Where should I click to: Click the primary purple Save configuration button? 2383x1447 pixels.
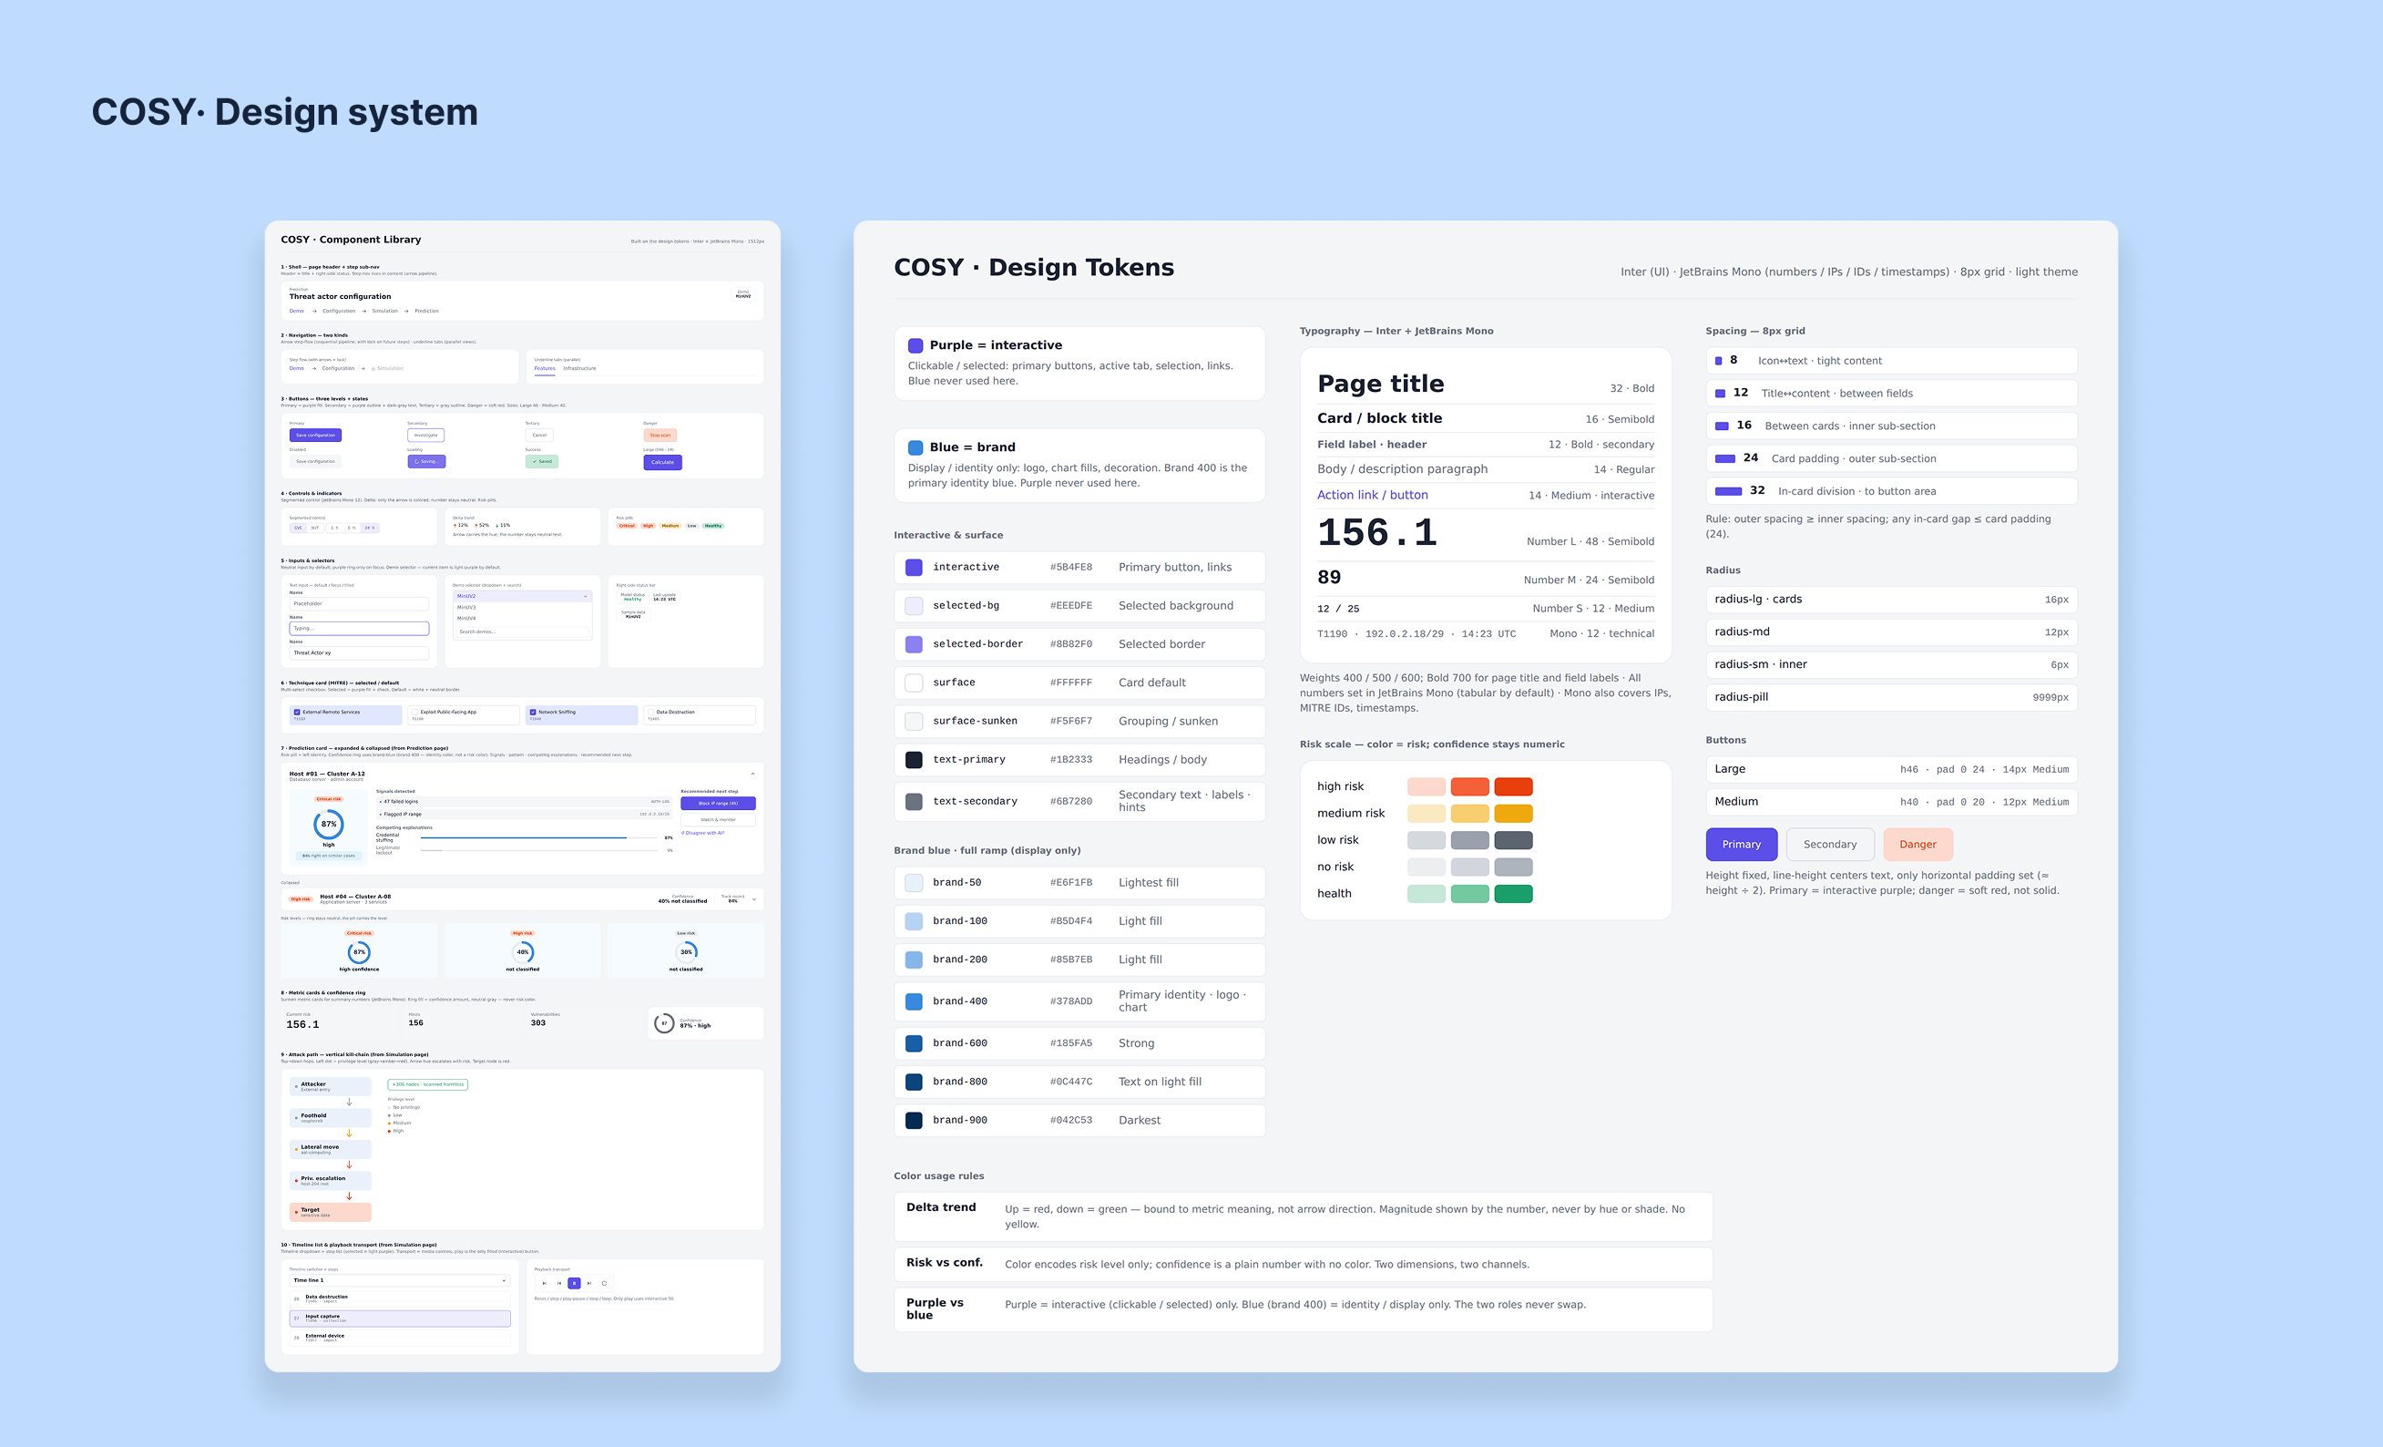(x=316, y=436)
